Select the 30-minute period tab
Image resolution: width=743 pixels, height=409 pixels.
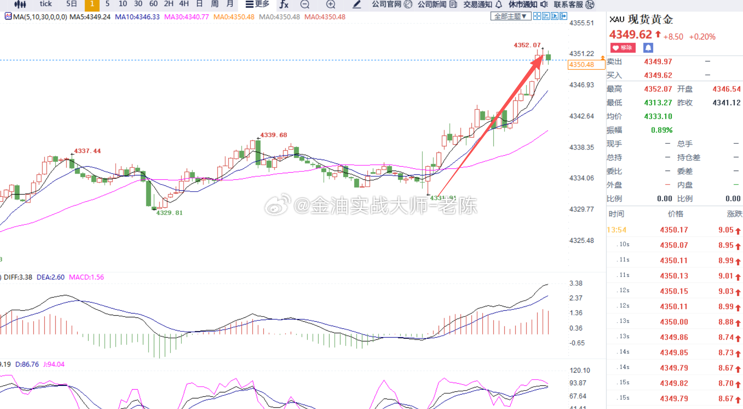pos(138,4)
